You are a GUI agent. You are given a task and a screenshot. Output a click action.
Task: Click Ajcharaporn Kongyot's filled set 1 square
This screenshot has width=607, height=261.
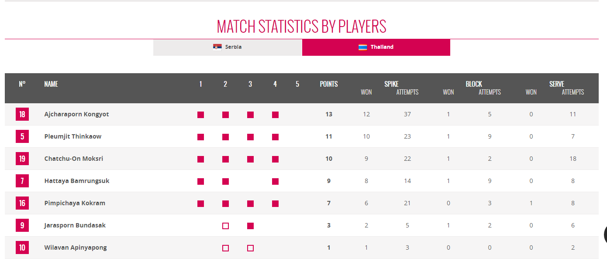201,115
